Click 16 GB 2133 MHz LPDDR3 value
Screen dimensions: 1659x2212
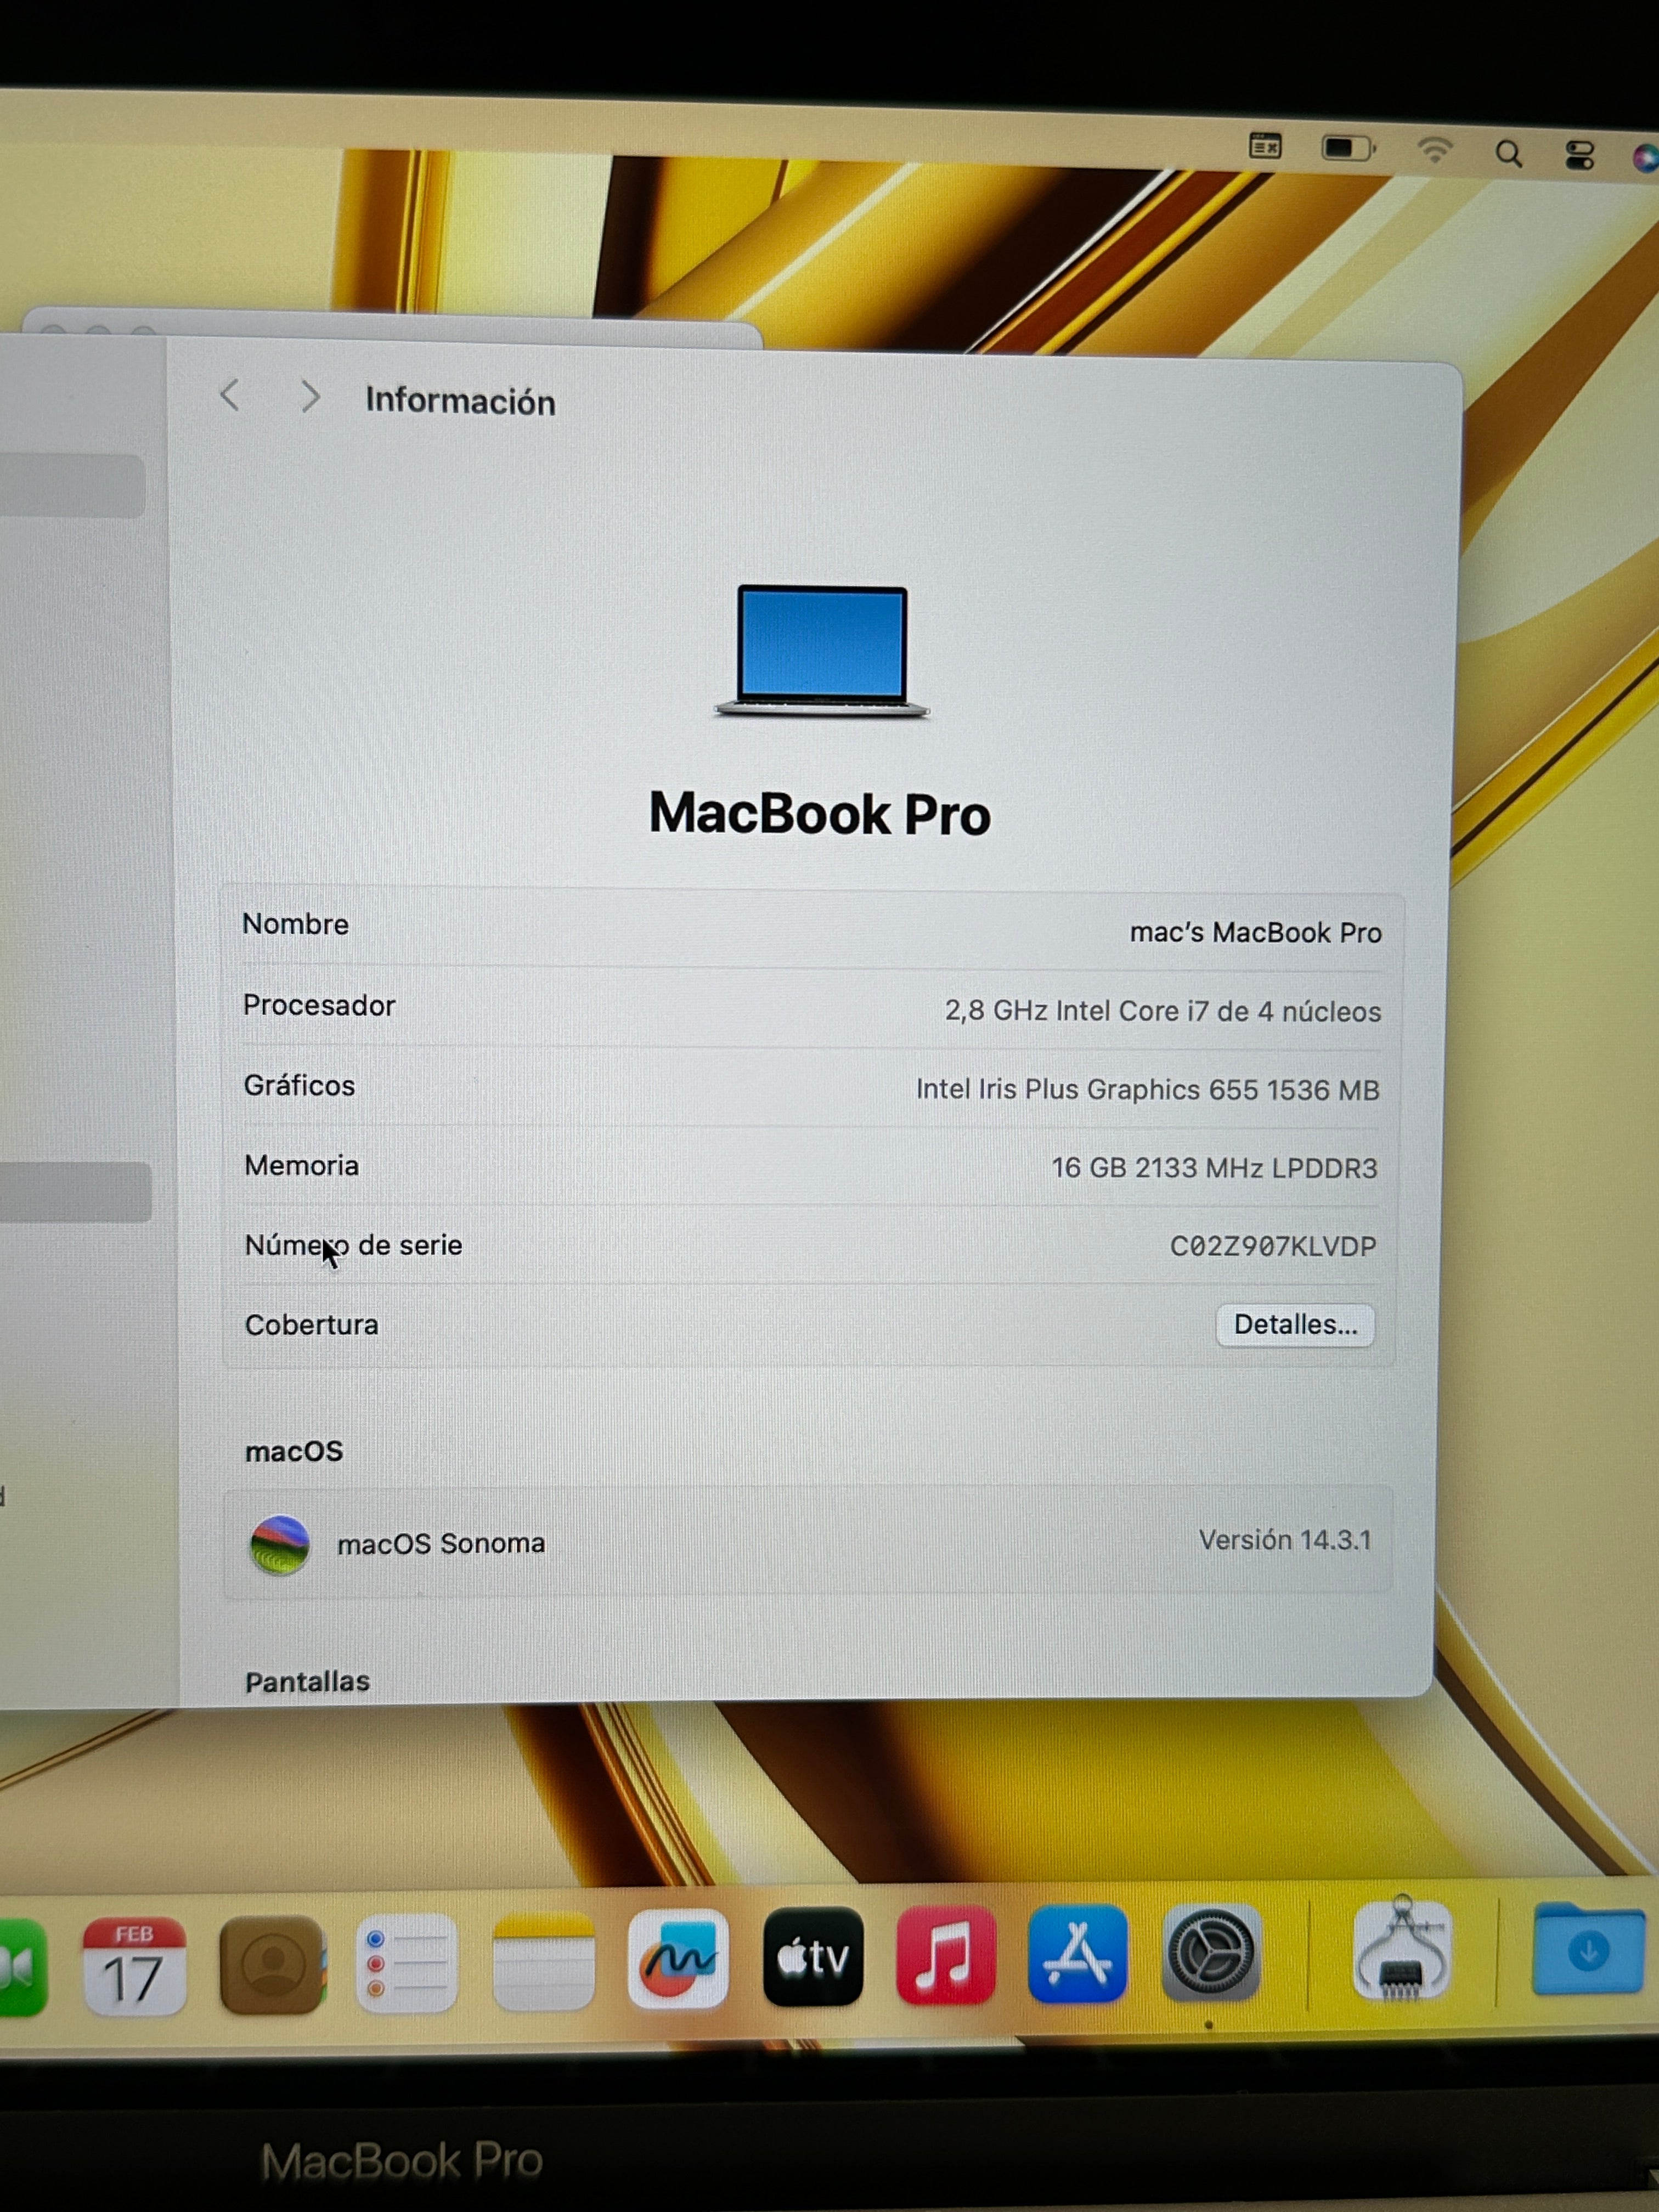tap(1214, 1168)
